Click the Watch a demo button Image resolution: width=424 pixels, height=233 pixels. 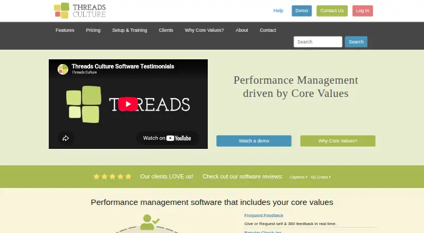[x=254, y=141]
